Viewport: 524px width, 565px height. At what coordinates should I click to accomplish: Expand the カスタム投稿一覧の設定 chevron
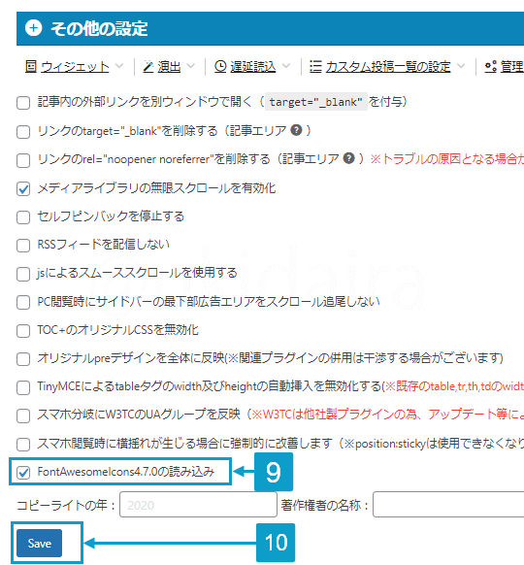pyautogui.click(x=461, y=66)
